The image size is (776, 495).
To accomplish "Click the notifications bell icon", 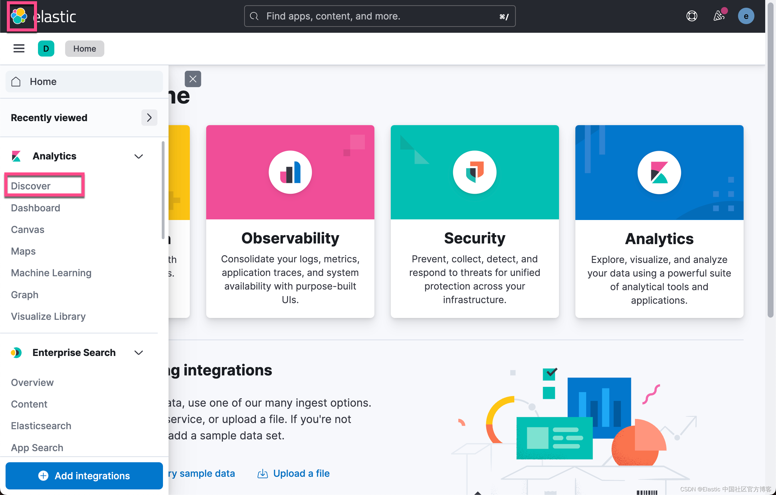I will click(718, 15).
